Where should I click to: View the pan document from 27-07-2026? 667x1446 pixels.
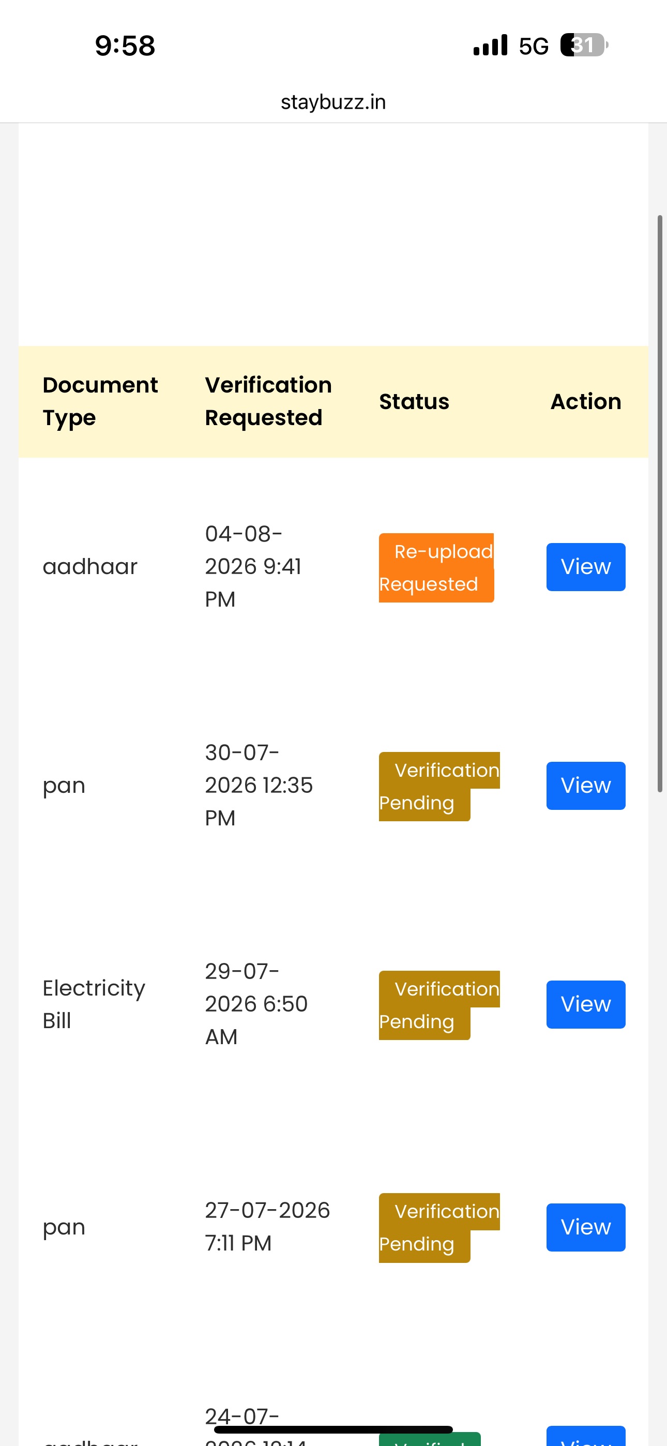click(x=586, y=1227)
